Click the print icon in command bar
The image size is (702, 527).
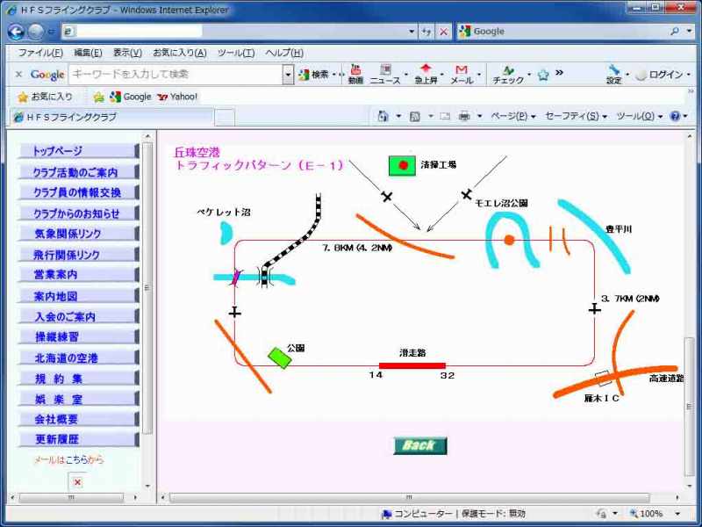464,116
